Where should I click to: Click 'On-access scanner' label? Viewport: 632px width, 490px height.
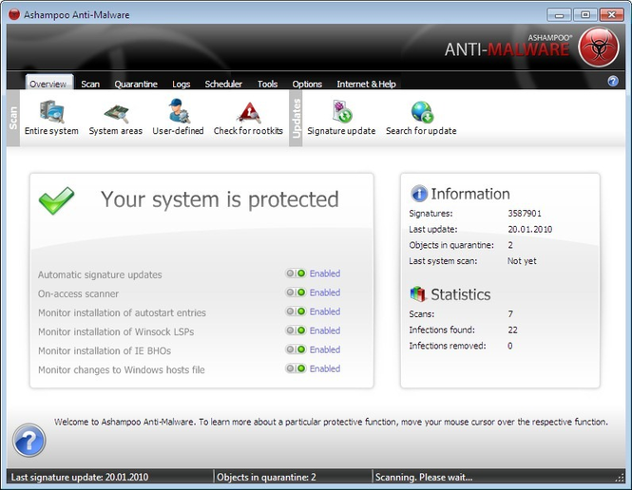click(78, 293)
